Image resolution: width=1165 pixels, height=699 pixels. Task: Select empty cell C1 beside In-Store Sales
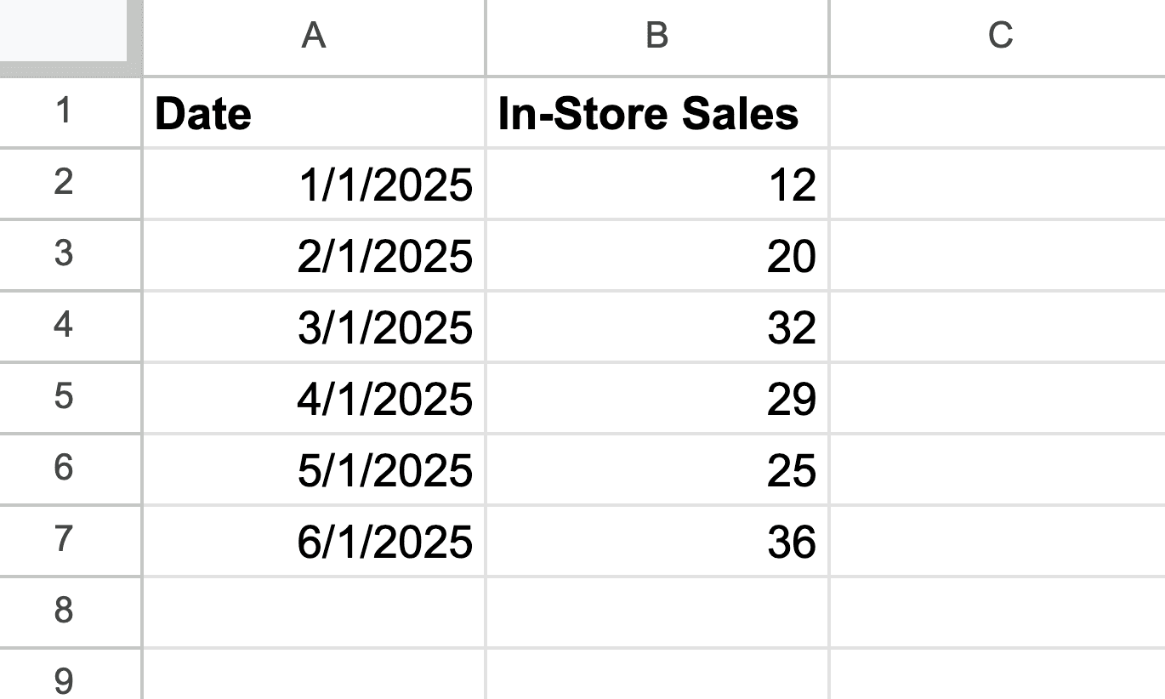997,113
